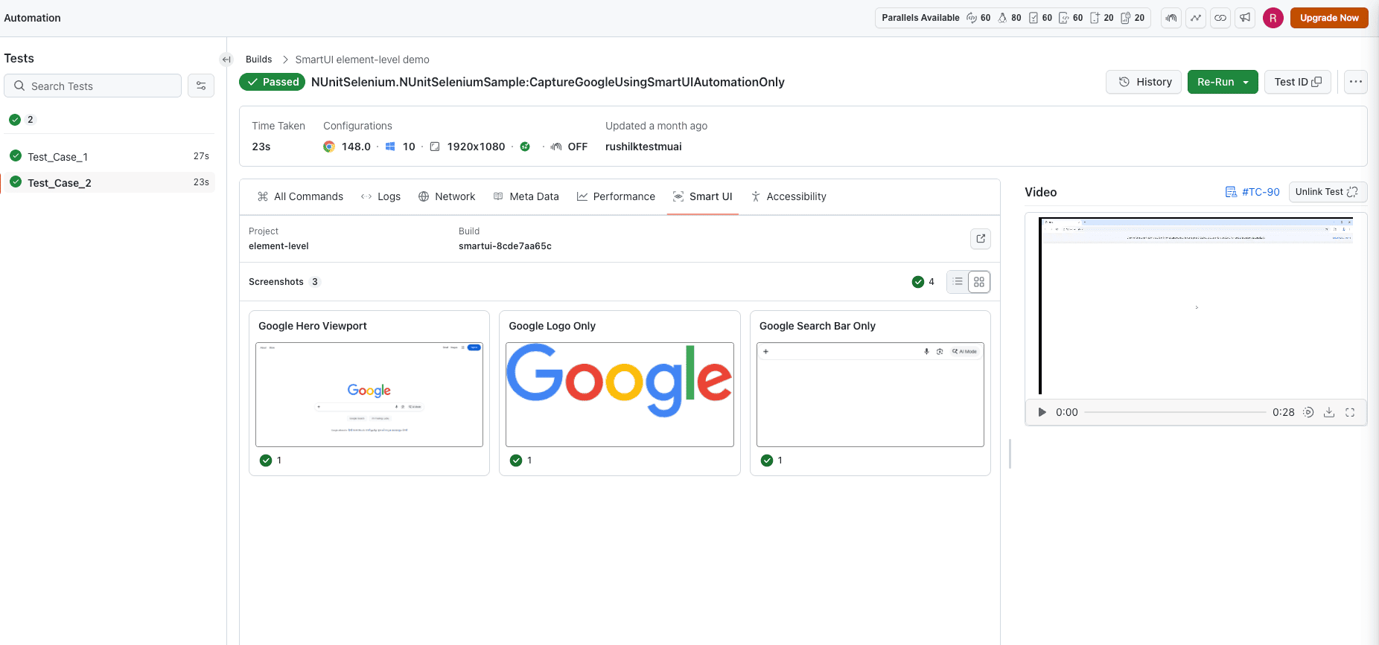
Task: Switch screenshots to grid view
Action: (x=979, y=282)
